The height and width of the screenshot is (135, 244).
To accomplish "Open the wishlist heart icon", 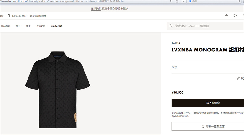I will (x=235, y=16).
